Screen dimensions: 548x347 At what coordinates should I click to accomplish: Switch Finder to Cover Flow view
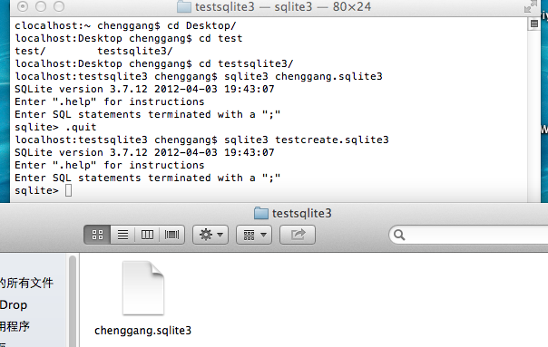[x=171, y=235]
